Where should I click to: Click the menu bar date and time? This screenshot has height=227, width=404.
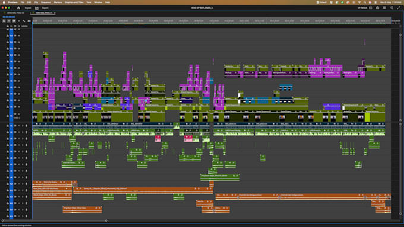click(390, 2)
